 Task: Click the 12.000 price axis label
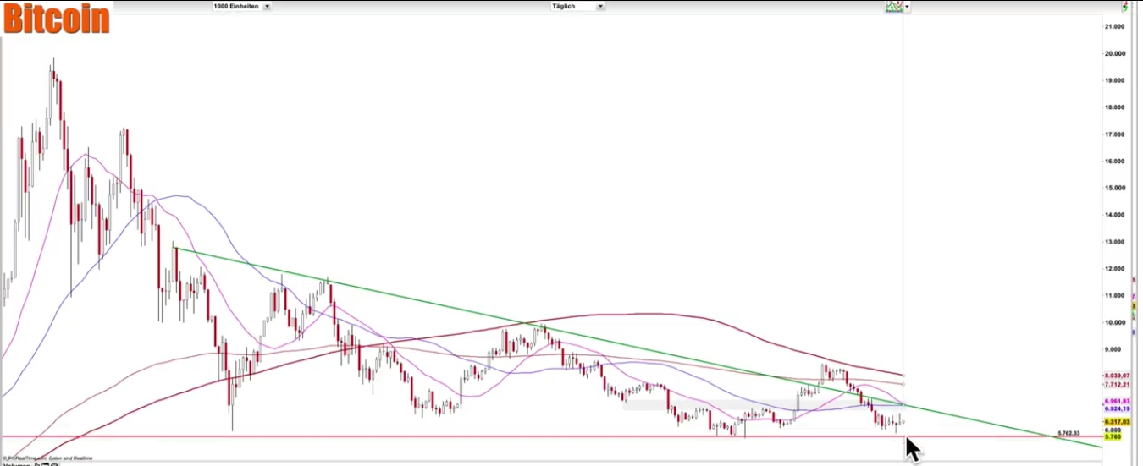(1115, 269)
